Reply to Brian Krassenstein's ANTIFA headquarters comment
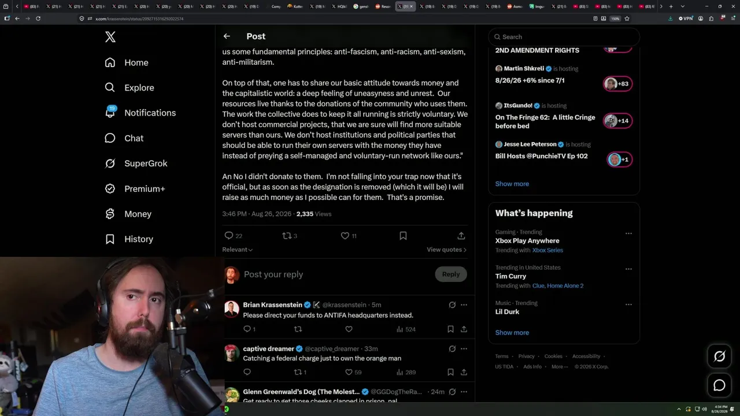This screenshot has height=416, width=740. 249,329
